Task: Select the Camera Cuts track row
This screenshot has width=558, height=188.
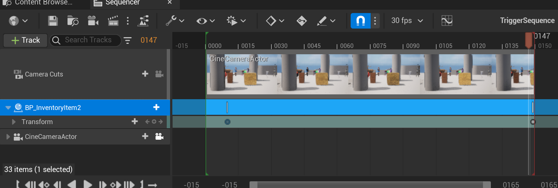Action: [85, 74]
